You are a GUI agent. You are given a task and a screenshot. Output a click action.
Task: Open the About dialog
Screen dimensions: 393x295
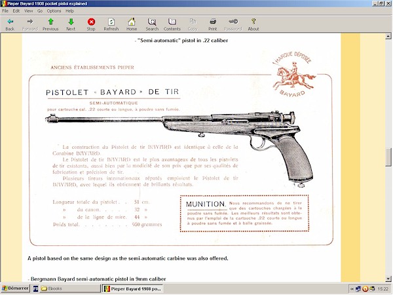253,24
